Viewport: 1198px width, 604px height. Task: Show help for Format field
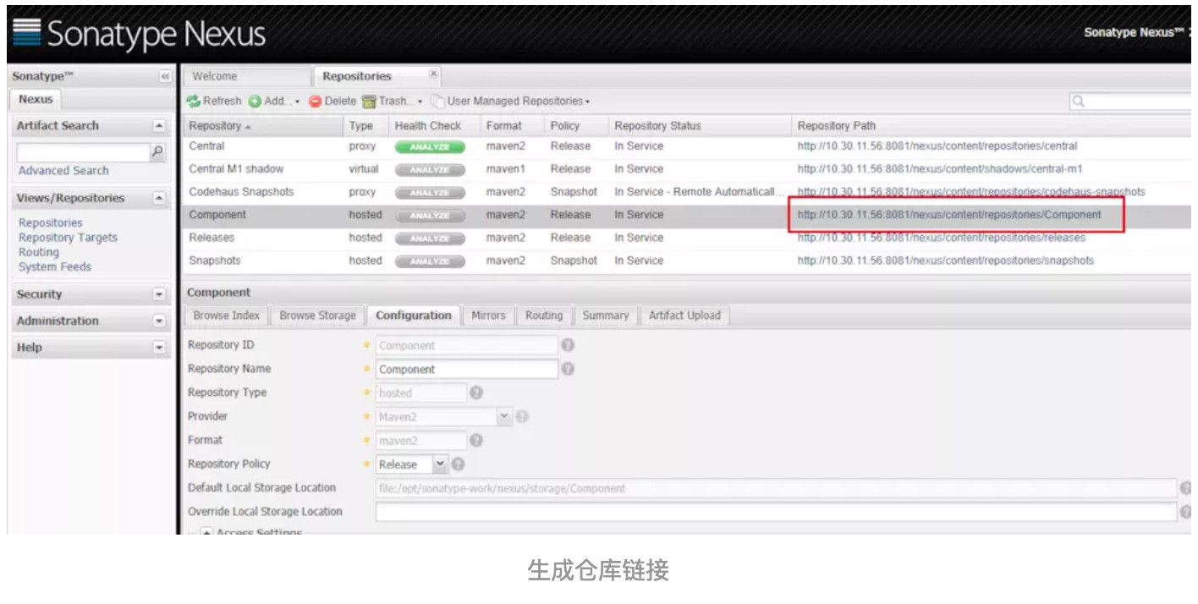pos(476,440)
